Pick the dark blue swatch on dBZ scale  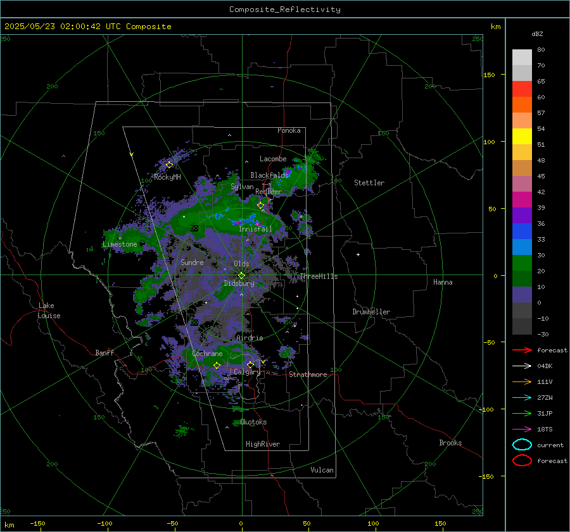(522, 232)
